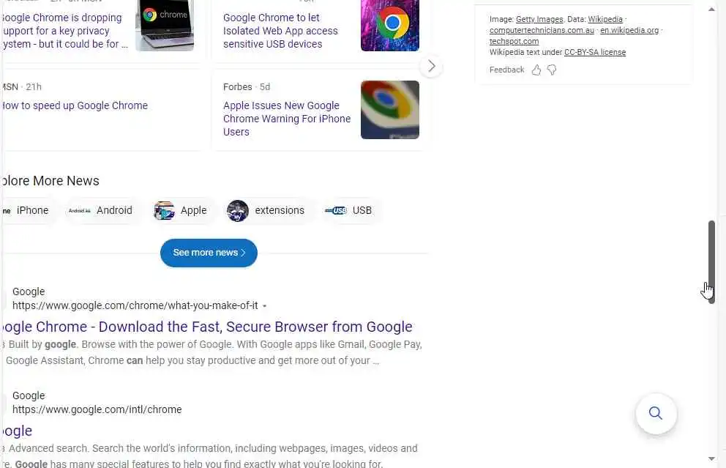Open article about Chrome dropping privacy system
The width and height of the screenshot is (726, 468).
coord(64,31)
